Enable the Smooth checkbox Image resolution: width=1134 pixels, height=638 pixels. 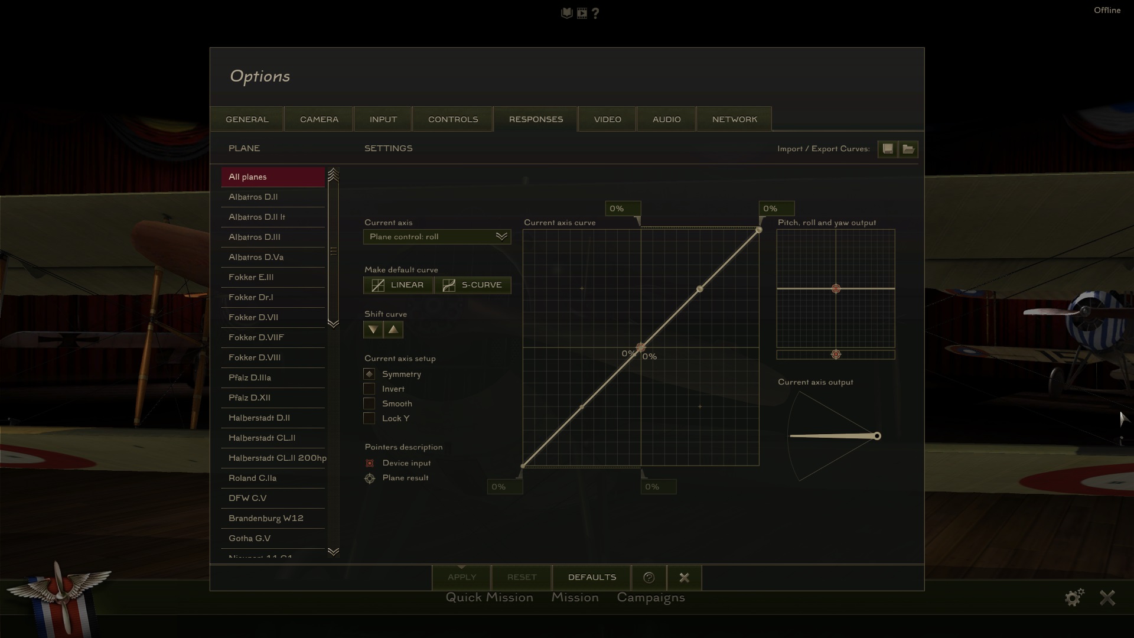click(x=369, y=403)
